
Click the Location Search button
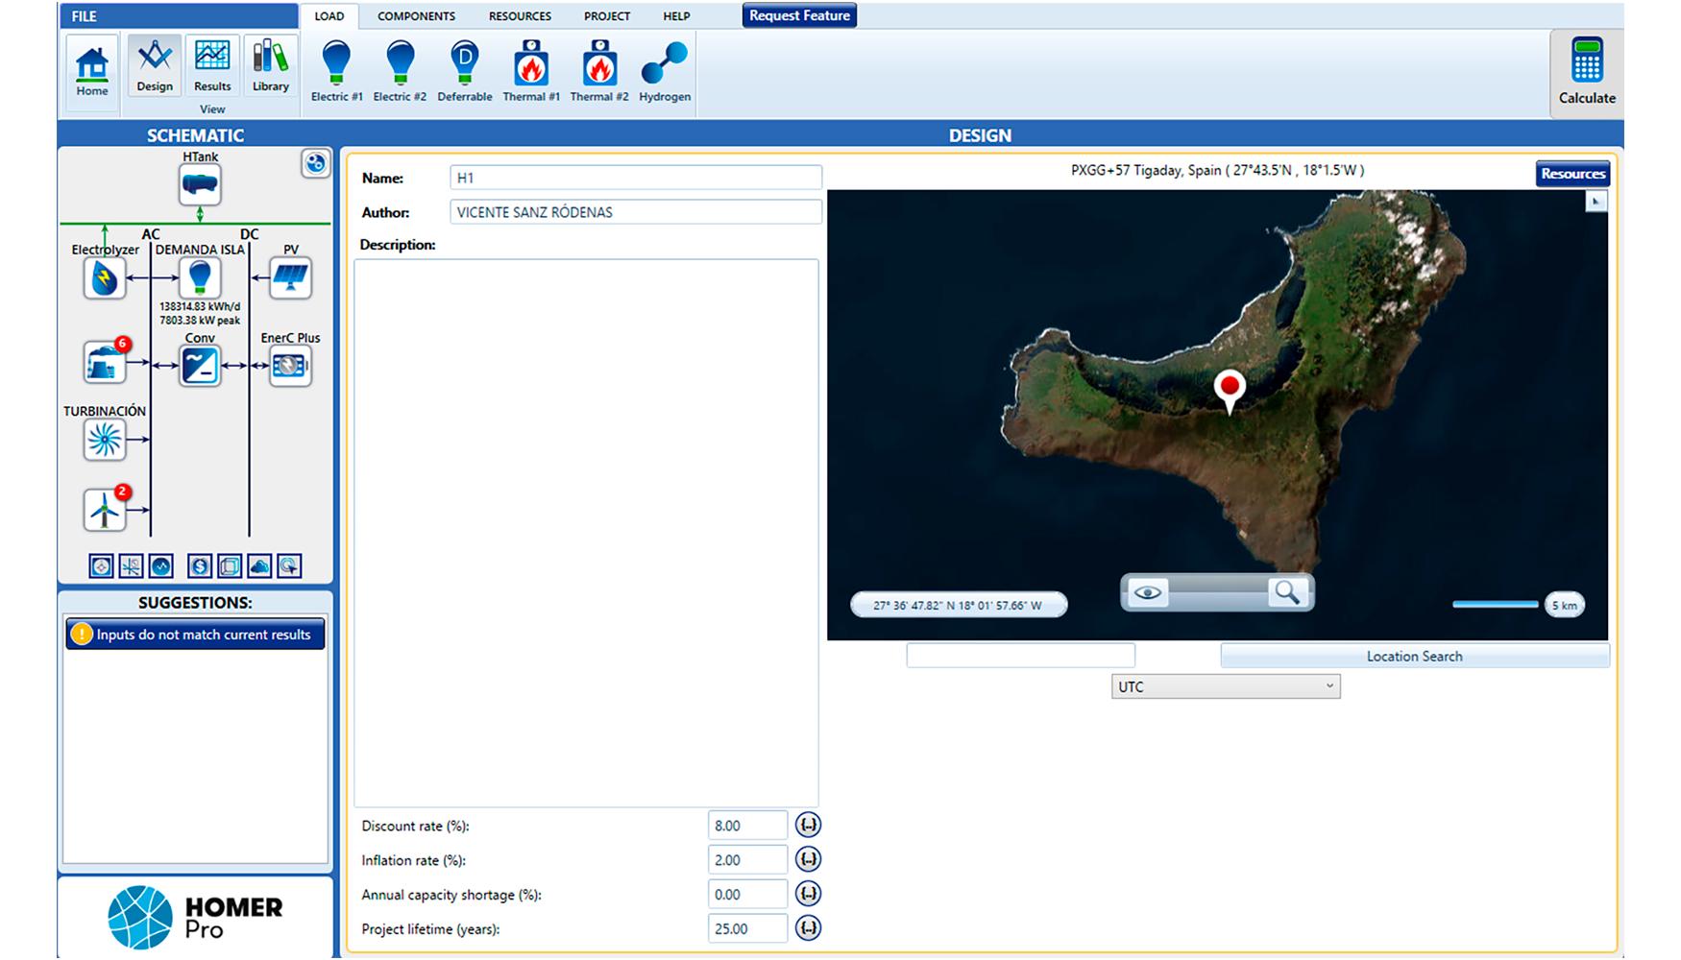tap(1414, 656)
